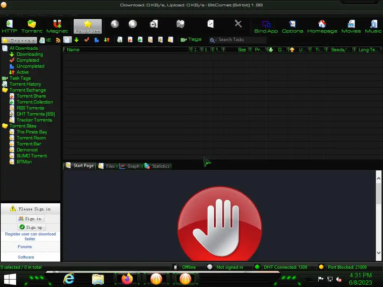Click the Tracker Torrents icon in filter bar
The width and height of the screenshot is (383, 287).
(171, 40)
